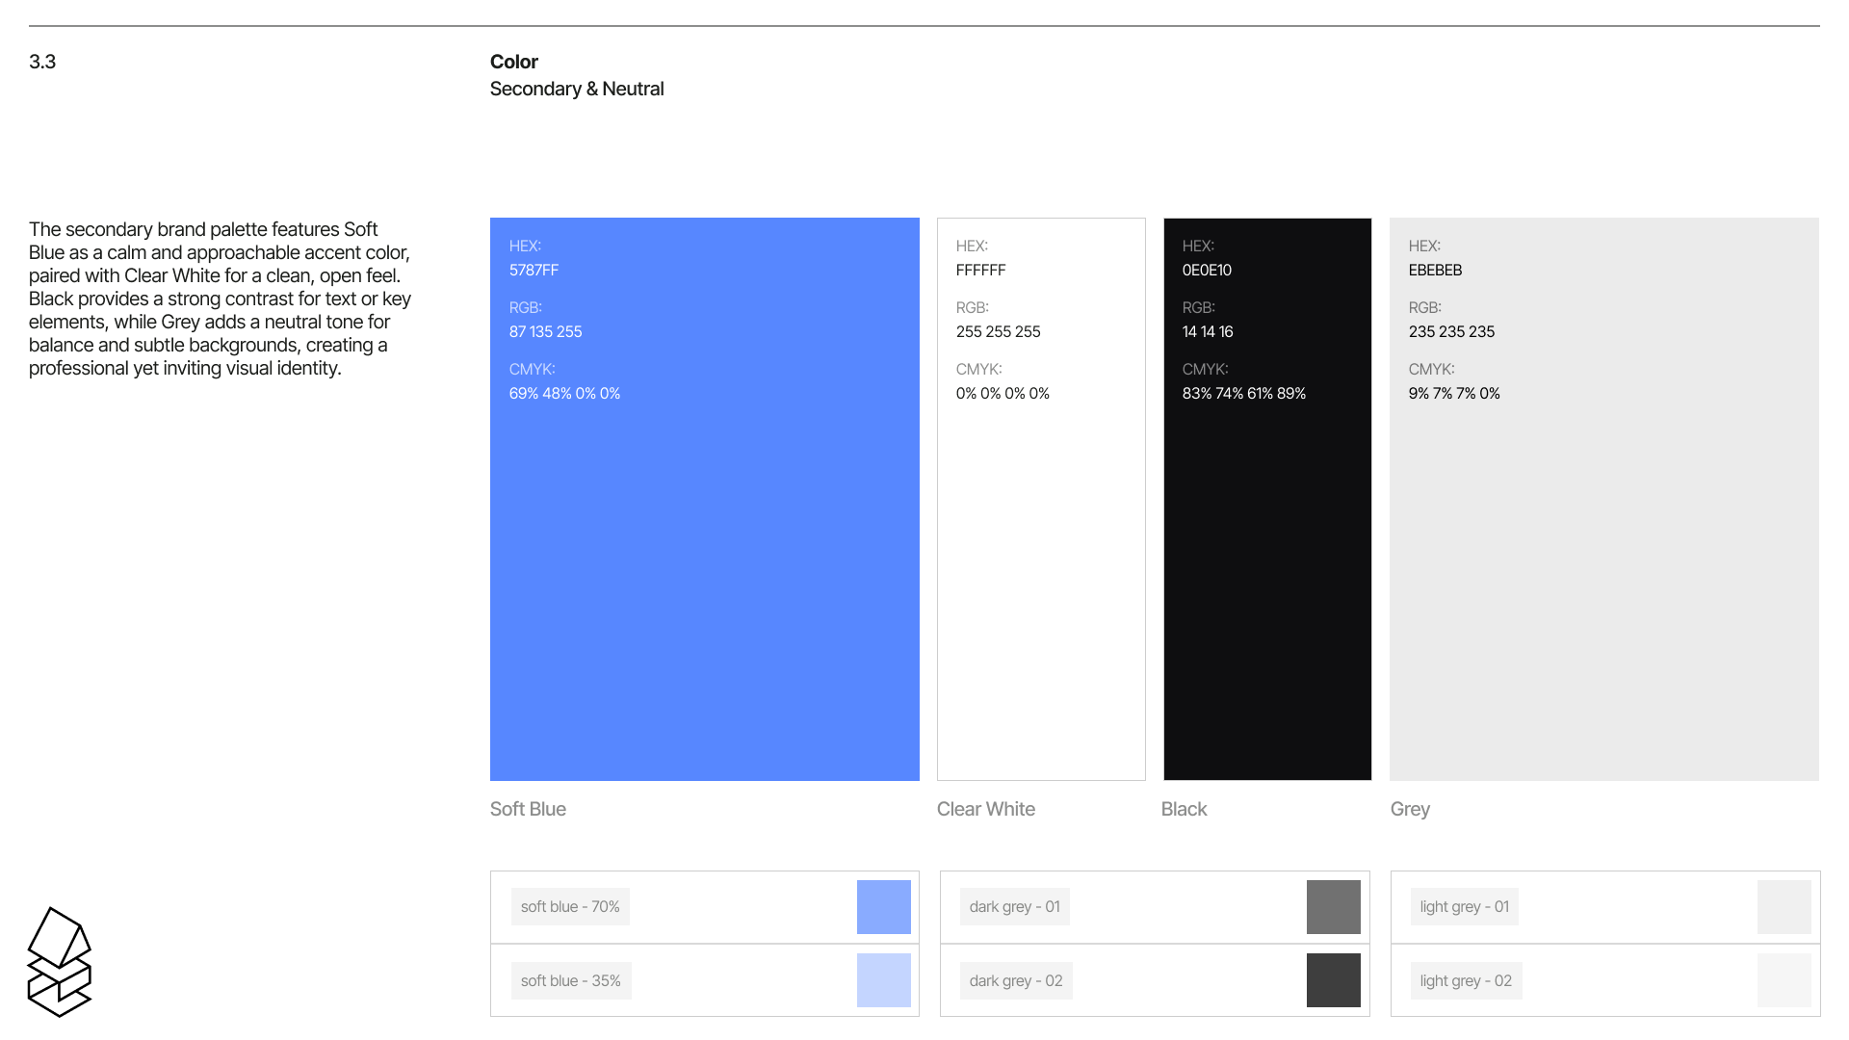Pick the soft blue 35% swatch
The width and height of the screenshot is (1849, 1040).
tap(884, 980)
